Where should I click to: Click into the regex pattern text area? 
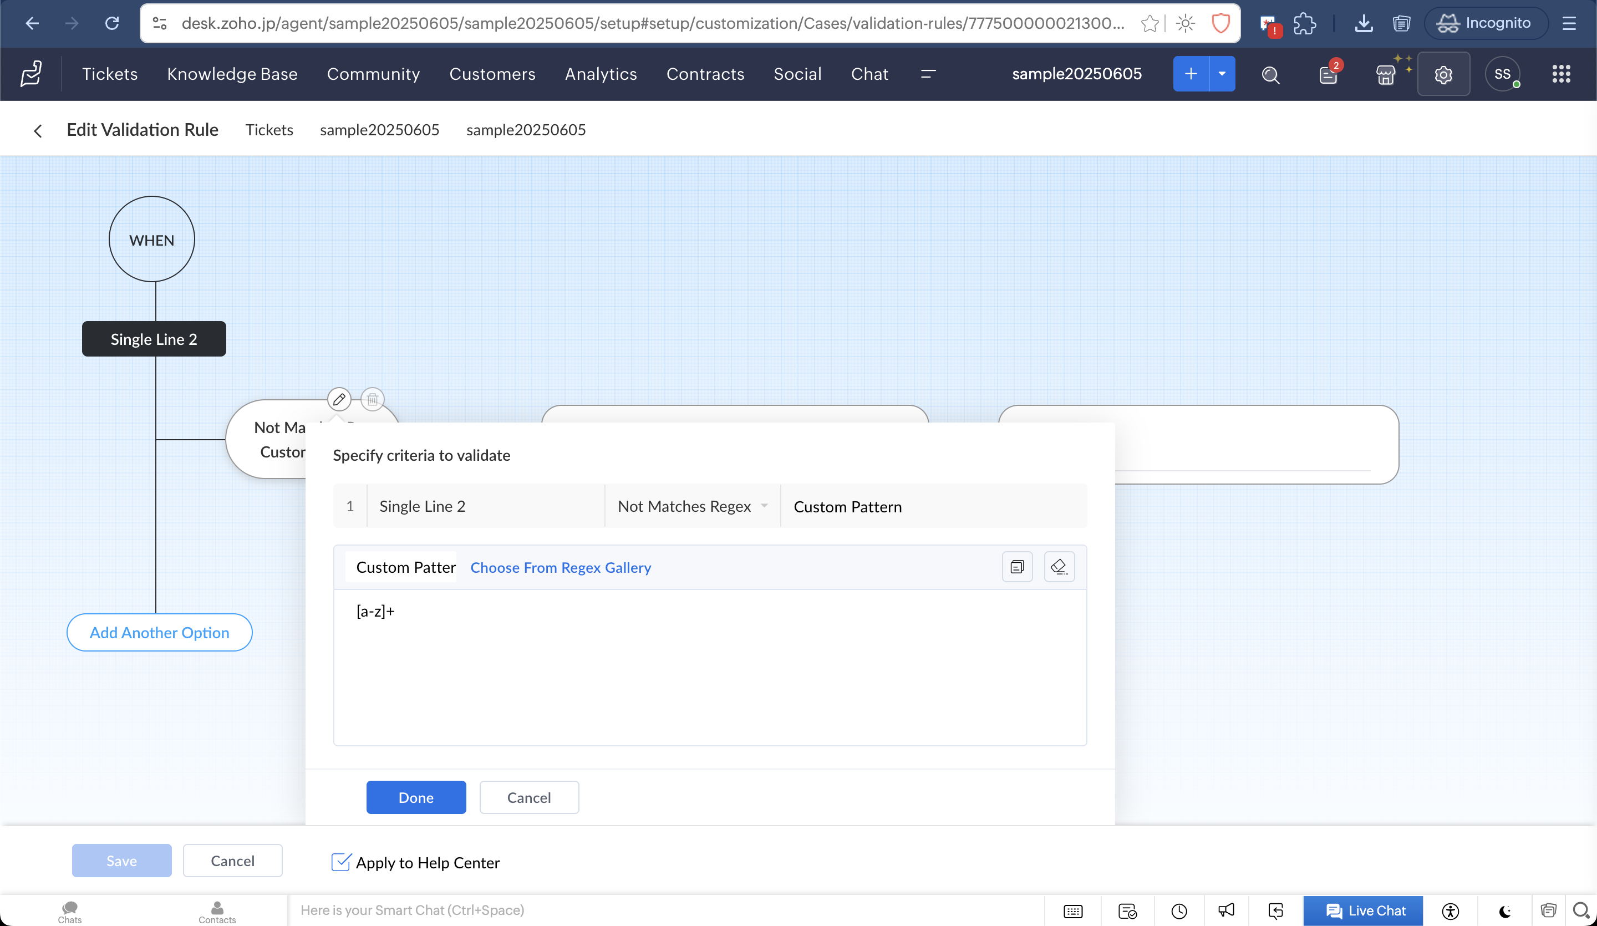[710, 665]
